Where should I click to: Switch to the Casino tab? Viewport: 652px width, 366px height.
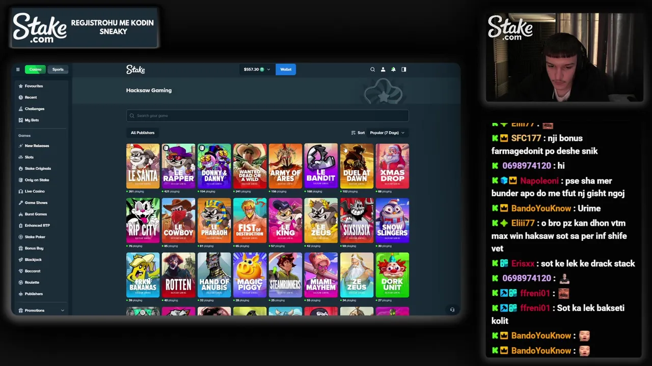tap(35, 69)
